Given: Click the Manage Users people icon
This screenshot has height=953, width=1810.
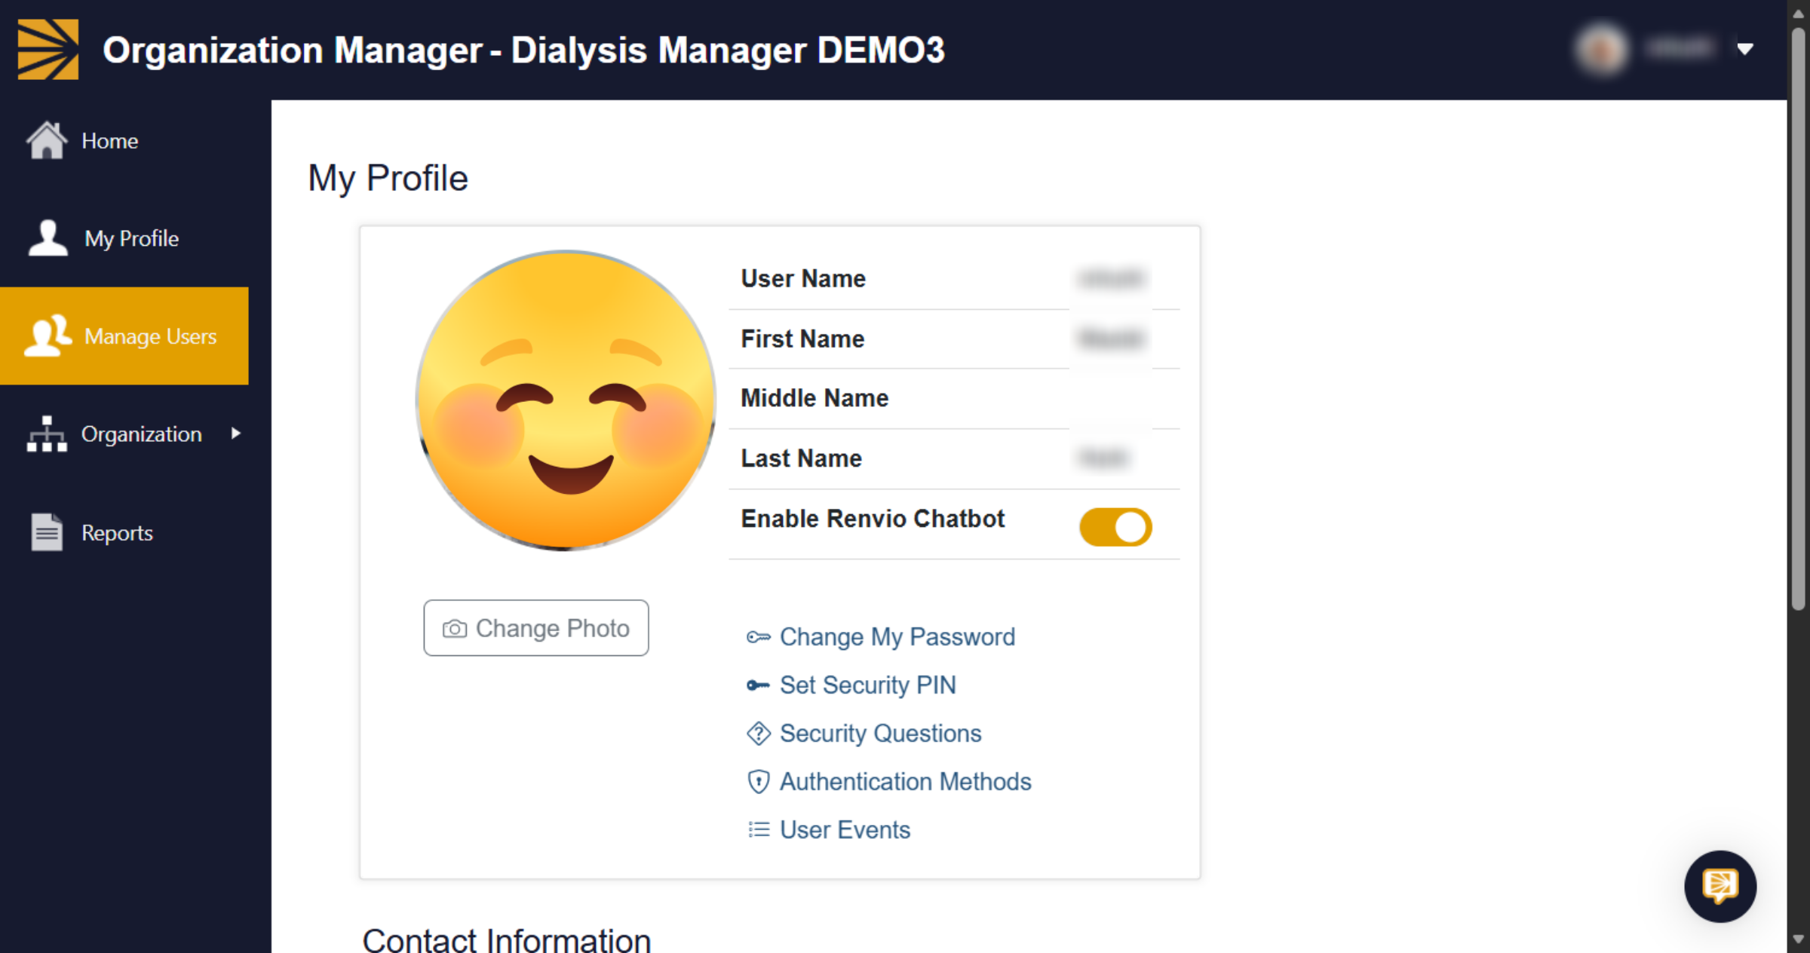Looking at the screenshot, I should coord(48,336).
